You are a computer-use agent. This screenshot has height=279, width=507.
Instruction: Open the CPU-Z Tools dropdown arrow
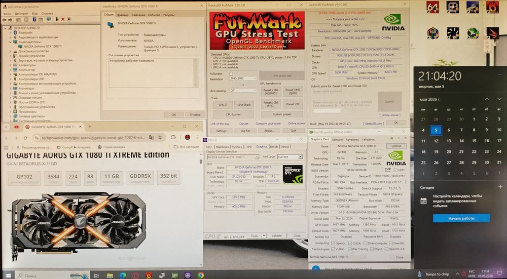pyautogui.click(x=264, y=236)
